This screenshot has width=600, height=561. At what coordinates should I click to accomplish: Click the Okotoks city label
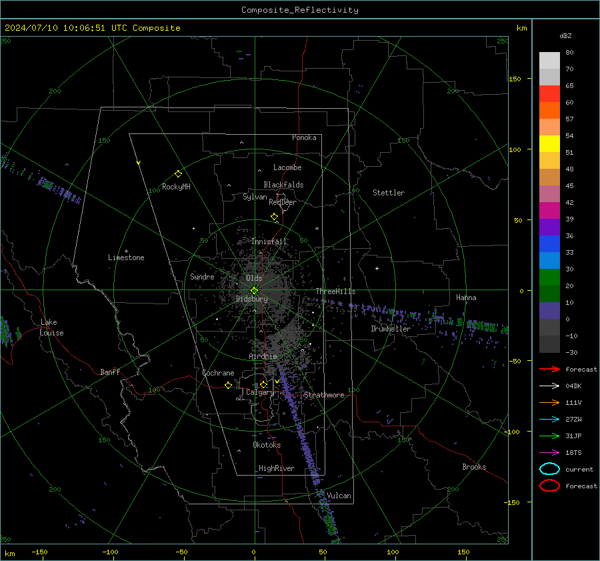tap(267, 445)
